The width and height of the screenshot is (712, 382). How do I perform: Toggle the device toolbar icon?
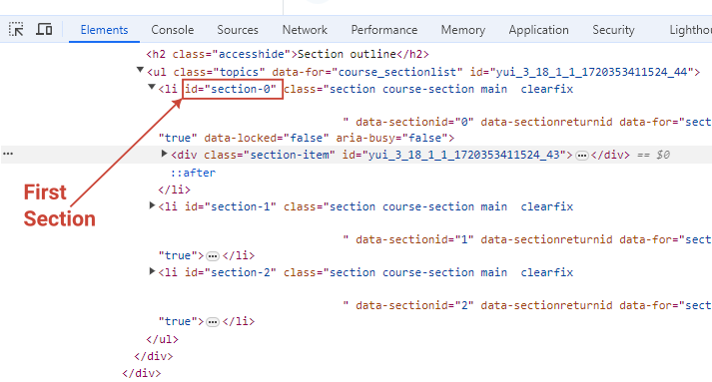tap(44, 30)
